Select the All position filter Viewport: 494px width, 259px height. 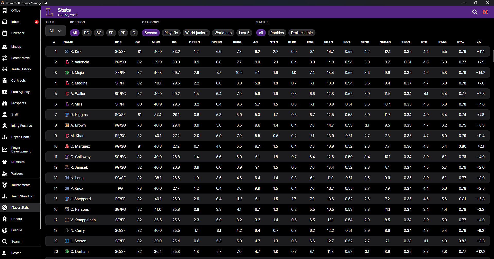pos(75,33)
